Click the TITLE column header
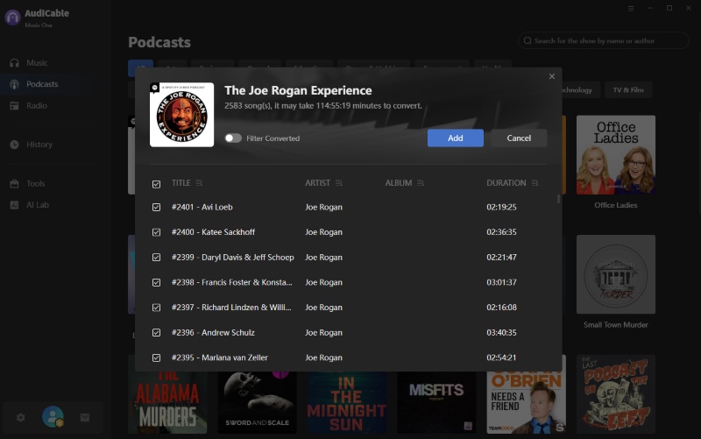This screenshot has height=439, width=701. coord(181,183)
